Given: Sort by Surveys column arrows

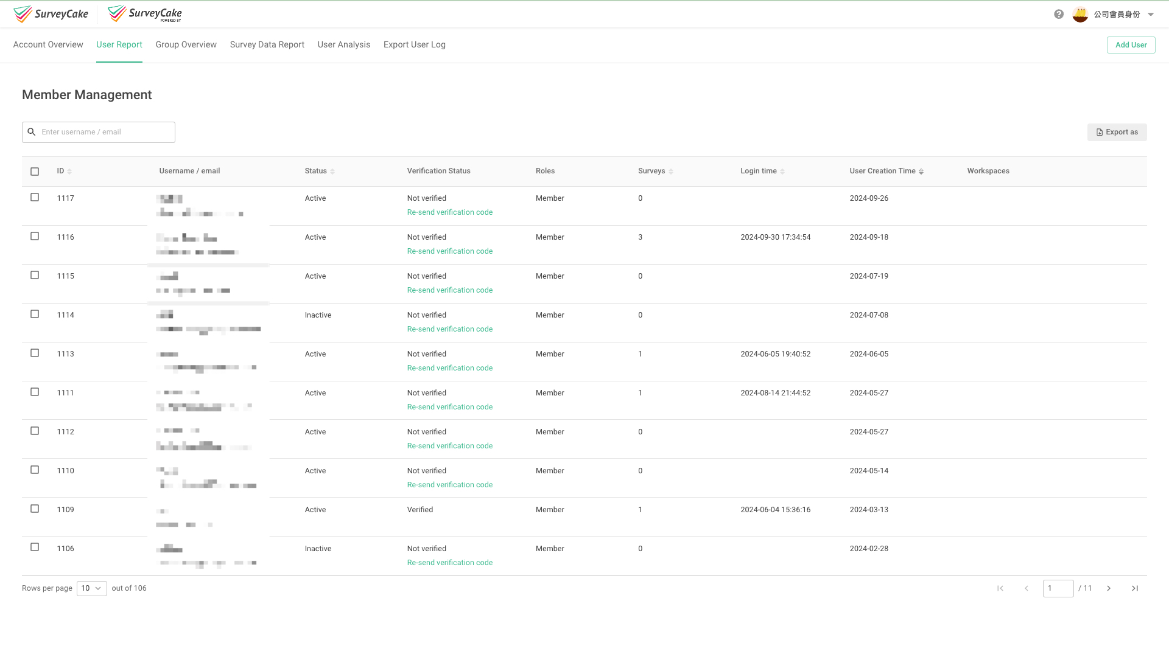Looking at the screenshot, I should pos(671,172).
